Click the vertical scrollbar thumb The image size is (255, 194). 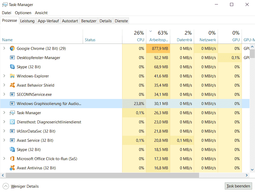point(252,54)
